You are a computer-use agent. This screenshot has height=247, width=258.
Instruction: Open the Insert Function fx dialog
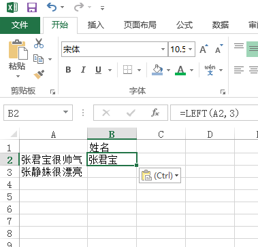(x=155, y=113)
